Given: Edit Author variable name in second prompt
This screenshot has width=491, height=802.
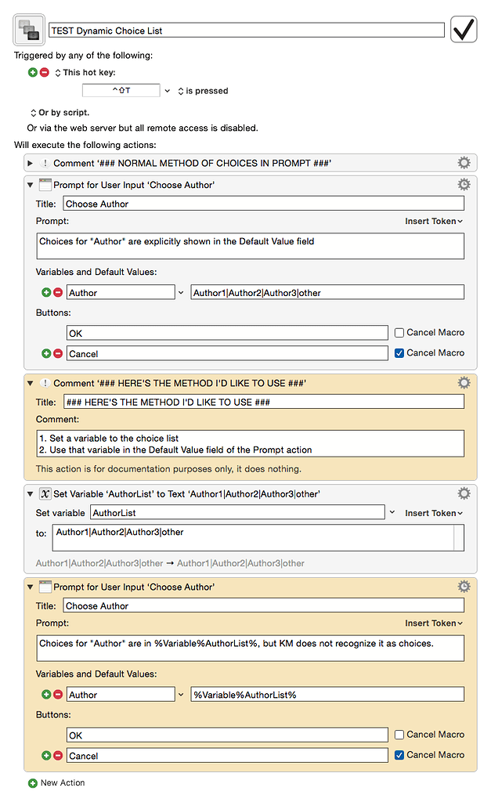Looking at the screenshot, I should (x=121, y=695).
